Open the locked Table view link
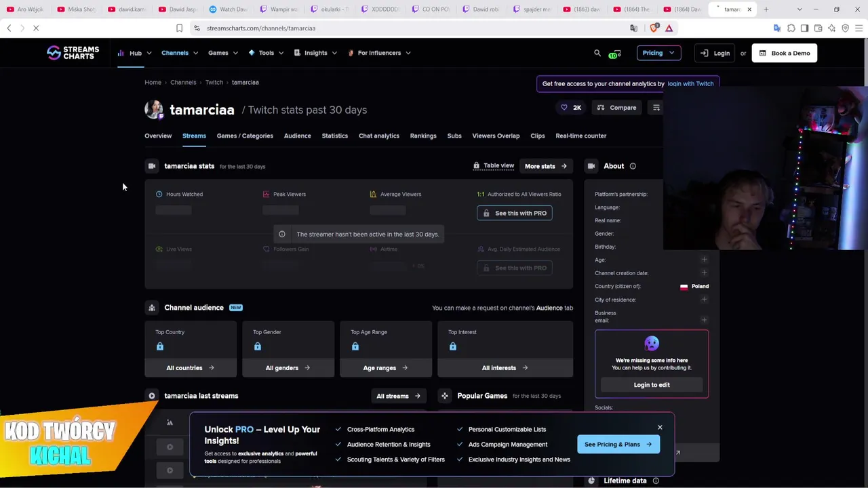The width and height of the screenshot is (868, 488). point(494,165)
